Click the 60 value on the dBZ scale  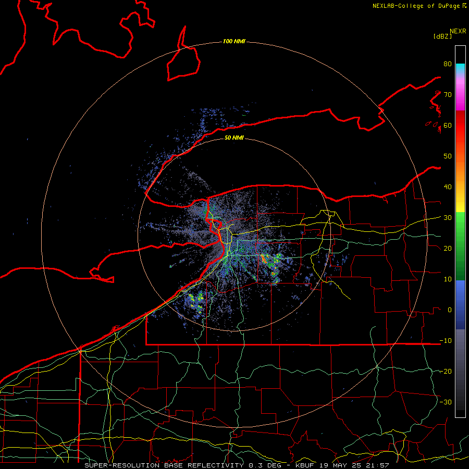click(448, 125)
